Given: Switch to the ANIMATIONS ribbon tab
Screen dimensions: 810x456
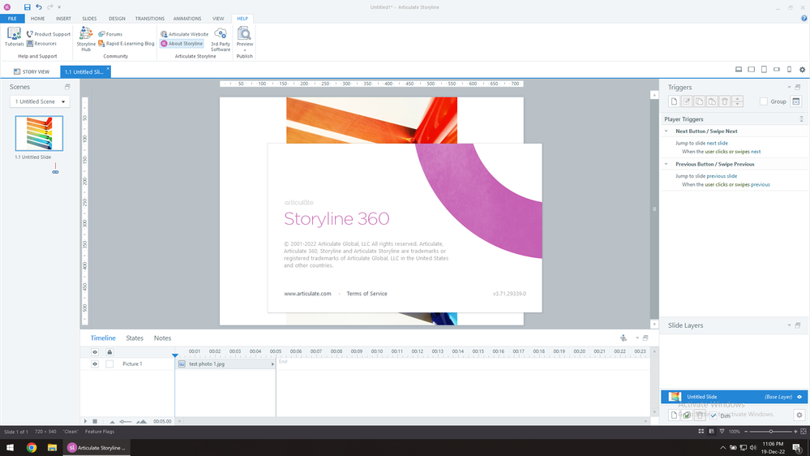Looking at the screenshot, I should [x=187, y=19].
